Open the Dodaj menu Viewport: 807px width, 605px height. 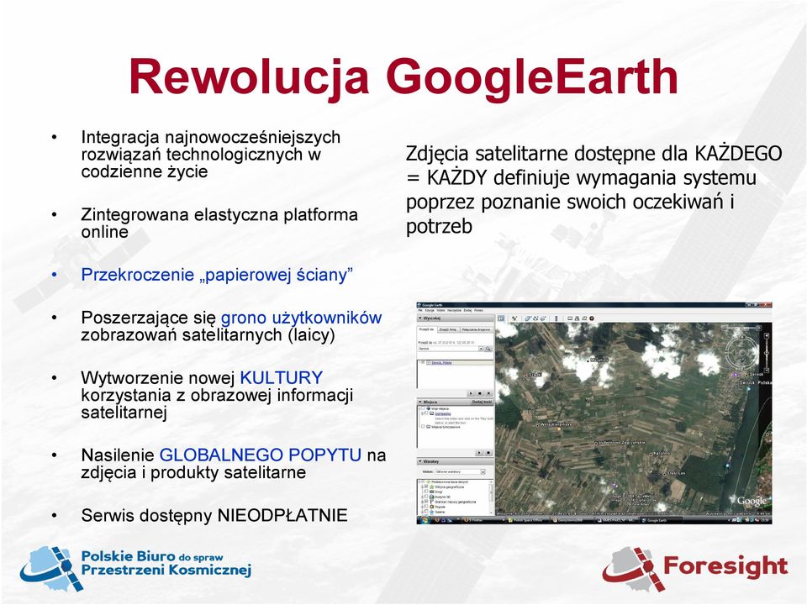(467, 310)
